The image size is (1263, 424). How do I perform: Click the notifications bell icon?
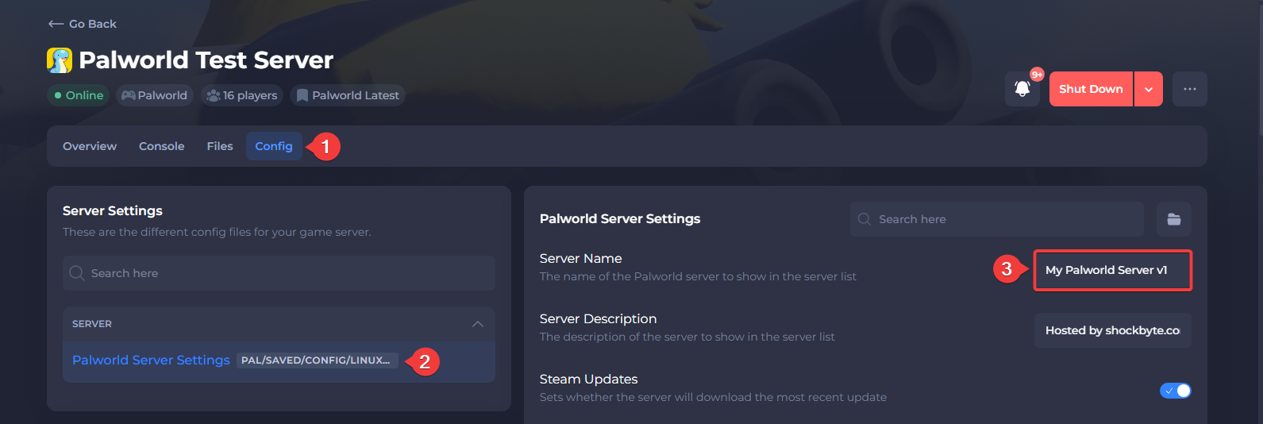click(x=1022, y=89)
